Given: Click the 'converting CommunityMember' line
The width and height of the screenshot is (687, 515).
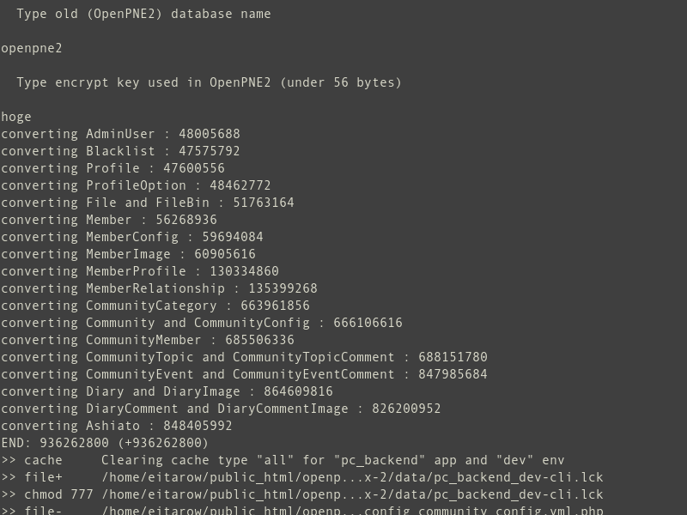Looking at the screenshot, I should (x=148, y=340).
